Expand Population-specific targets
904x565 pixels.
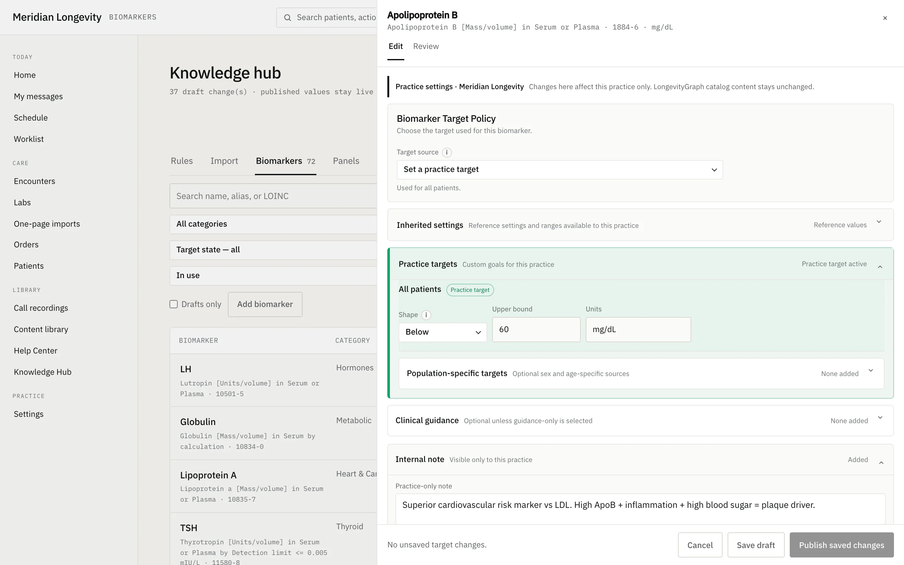click(x=641, y=374)
